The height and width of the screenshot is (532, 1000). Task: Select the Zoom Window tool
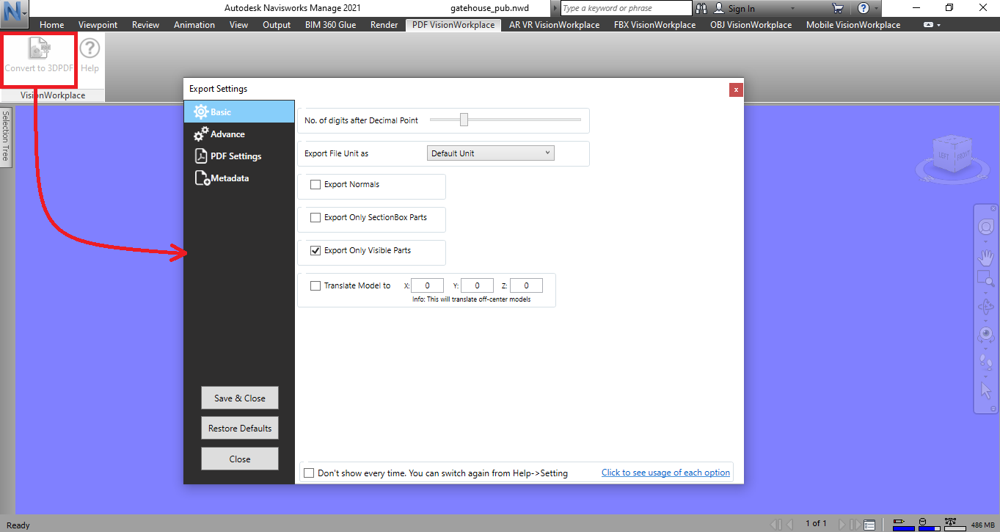[x=986, y=279]
